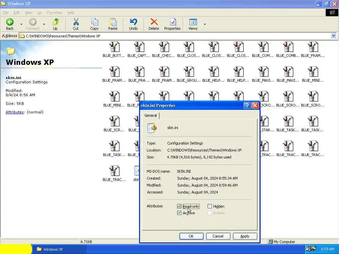Paste using the clipboard toolbar icon
The width and height of the screenshot is (339, 254).
pos(113,24)
